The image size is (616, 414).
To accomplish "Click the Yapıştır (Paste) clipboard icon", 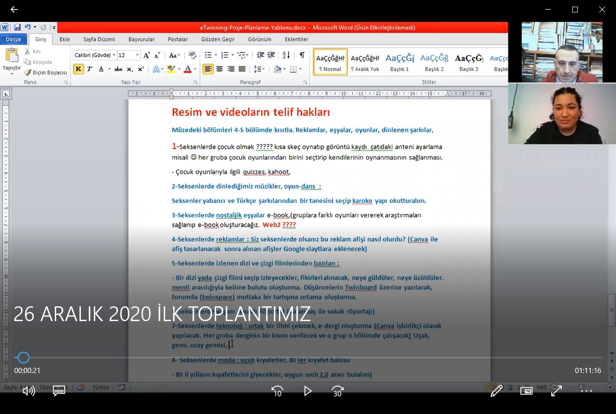I will pyautogui.click(x=11, y=55).
